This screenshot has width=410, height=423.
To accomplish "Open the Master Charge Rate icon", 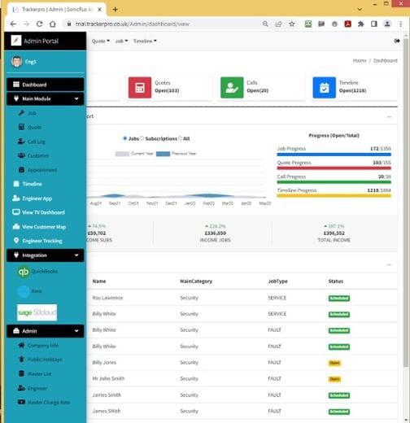I will pyautogui.click(x=21, y=402).
